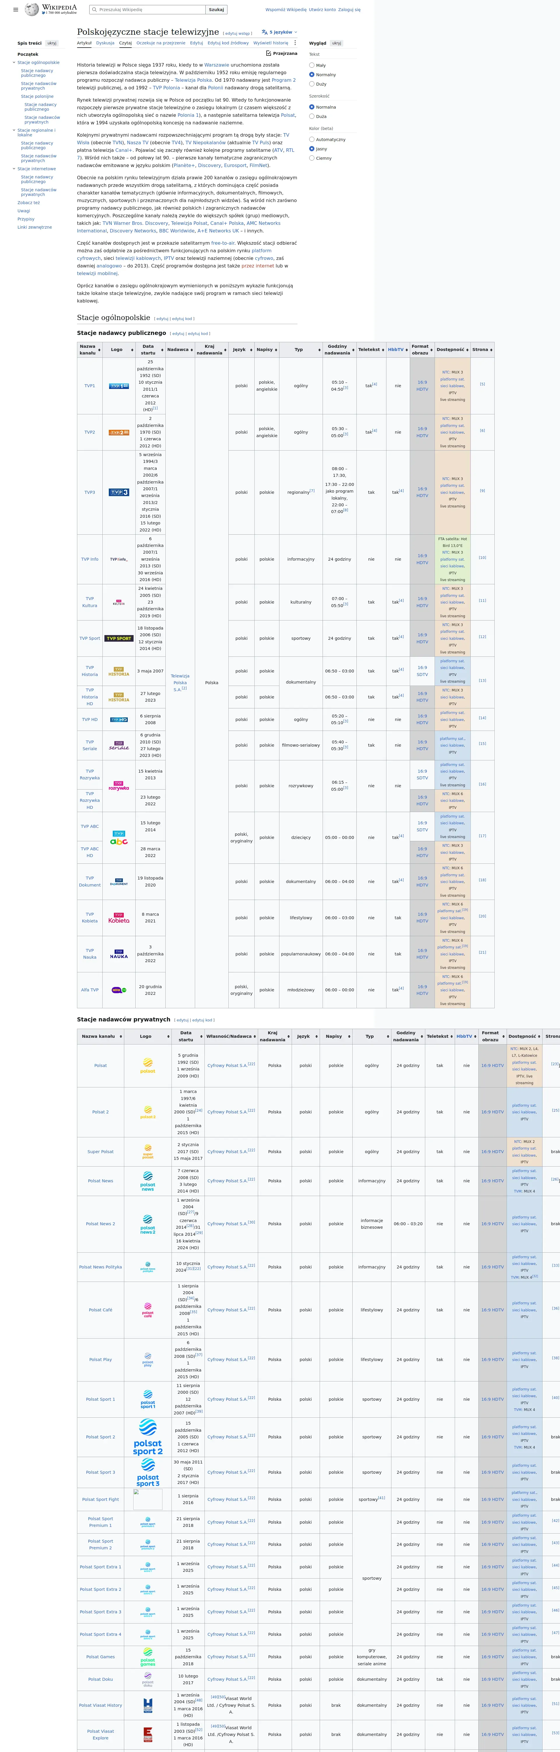Image resolution: width=560 pixels, height=1752 pixels.
Task: Open the TVP3 logo image
Action: click(119, 492)
